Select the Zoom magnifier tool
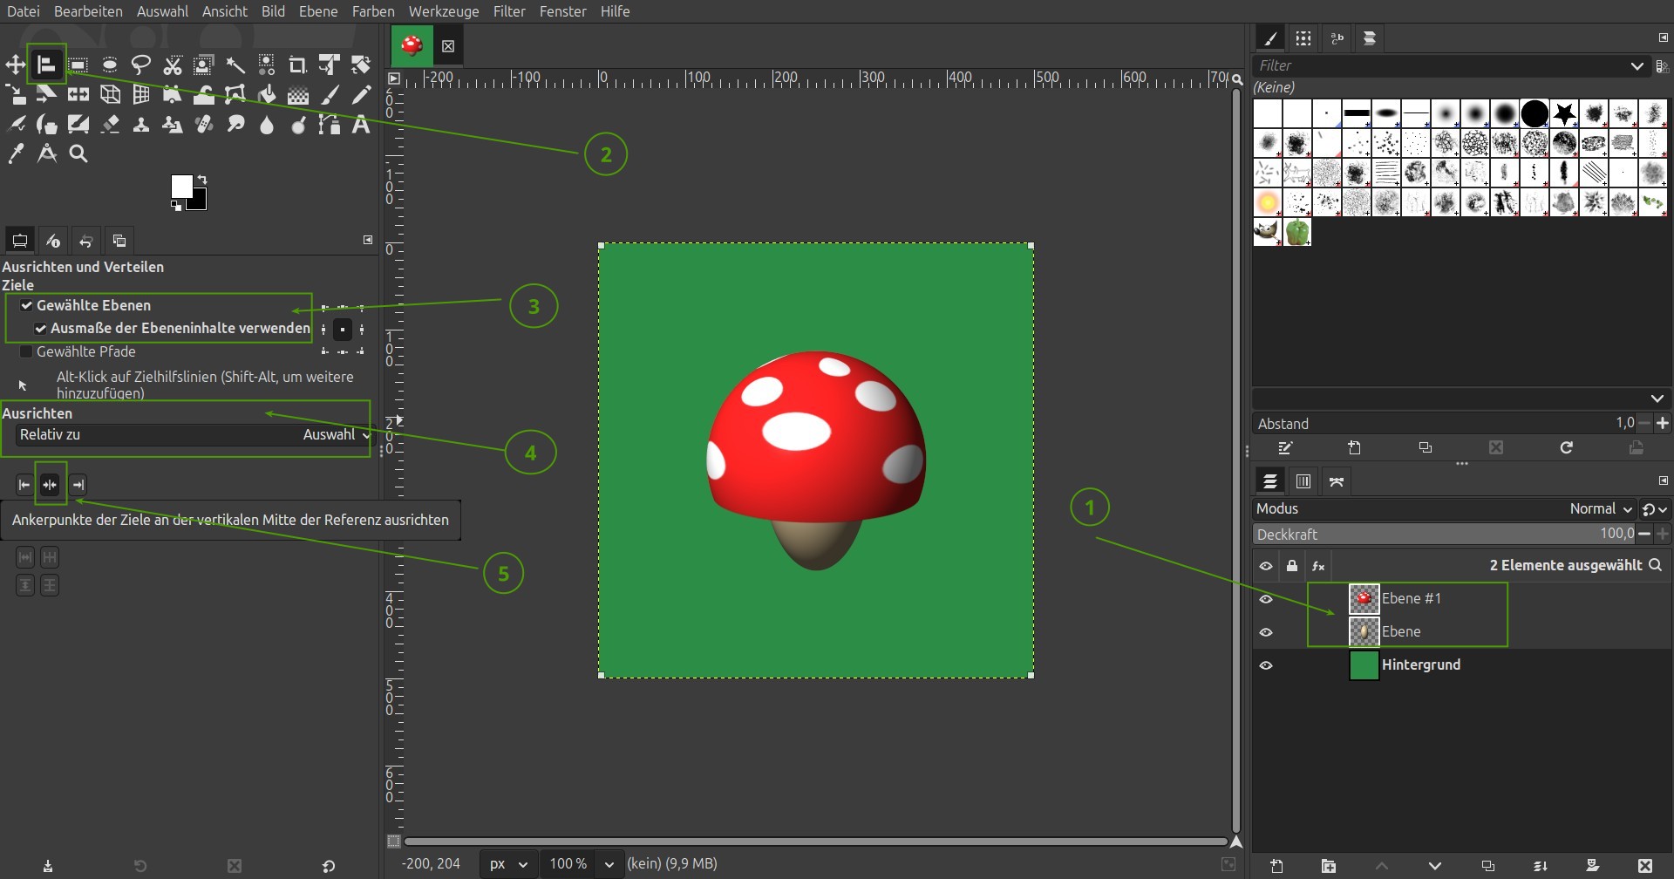The width and height of the screenshot is (1674, 879). (x=78, y=154)
